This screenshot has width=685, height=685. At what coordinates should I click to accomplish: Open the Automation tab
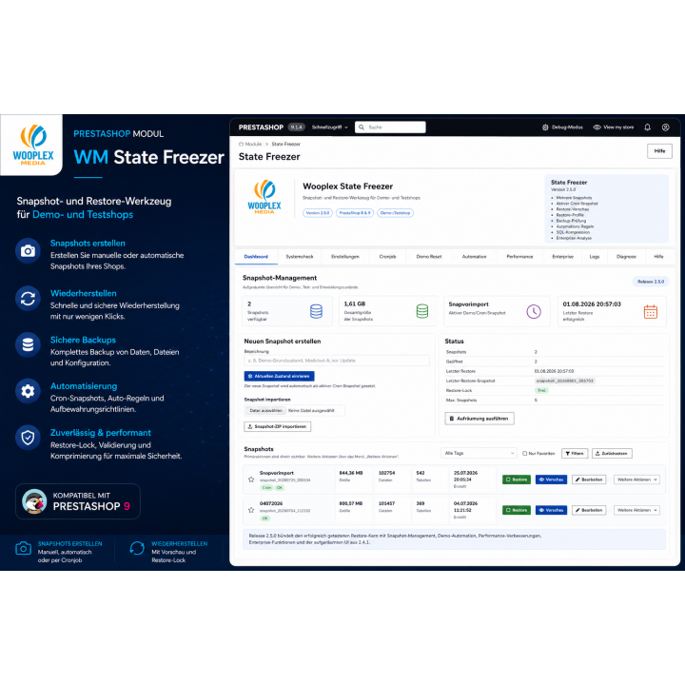pos(474,257)
